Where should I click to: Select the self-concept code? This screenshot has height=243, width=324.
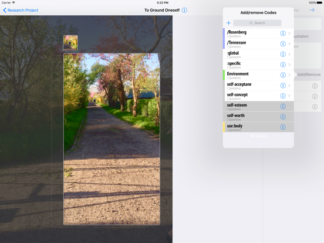(258, 96)
